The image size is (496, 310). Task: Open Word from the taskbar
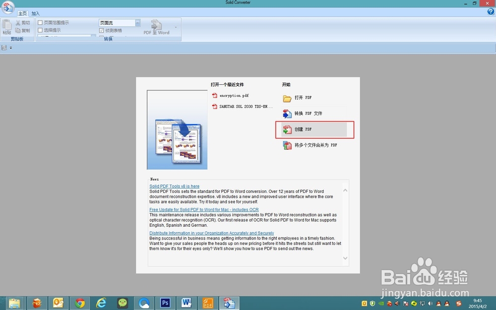point(186,303)
